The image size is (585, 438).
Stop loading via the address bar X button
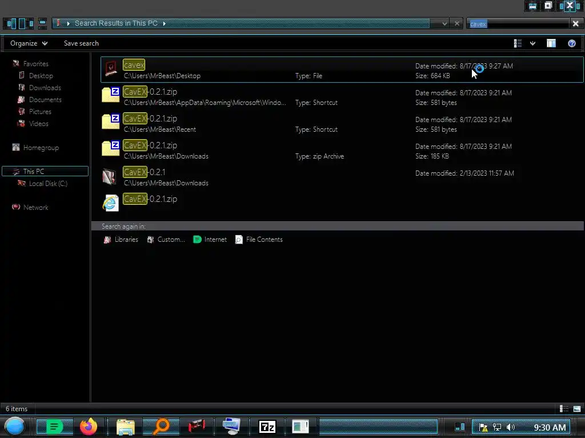tap(456, 23)
